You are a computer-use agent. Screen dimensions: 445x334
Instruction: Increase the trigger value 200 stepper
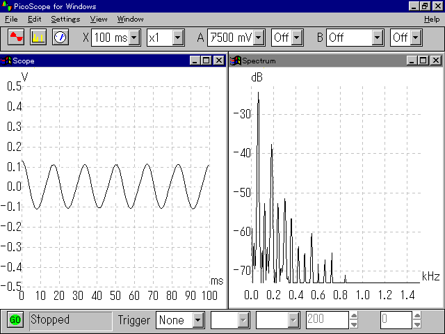(x=354, y=316)
